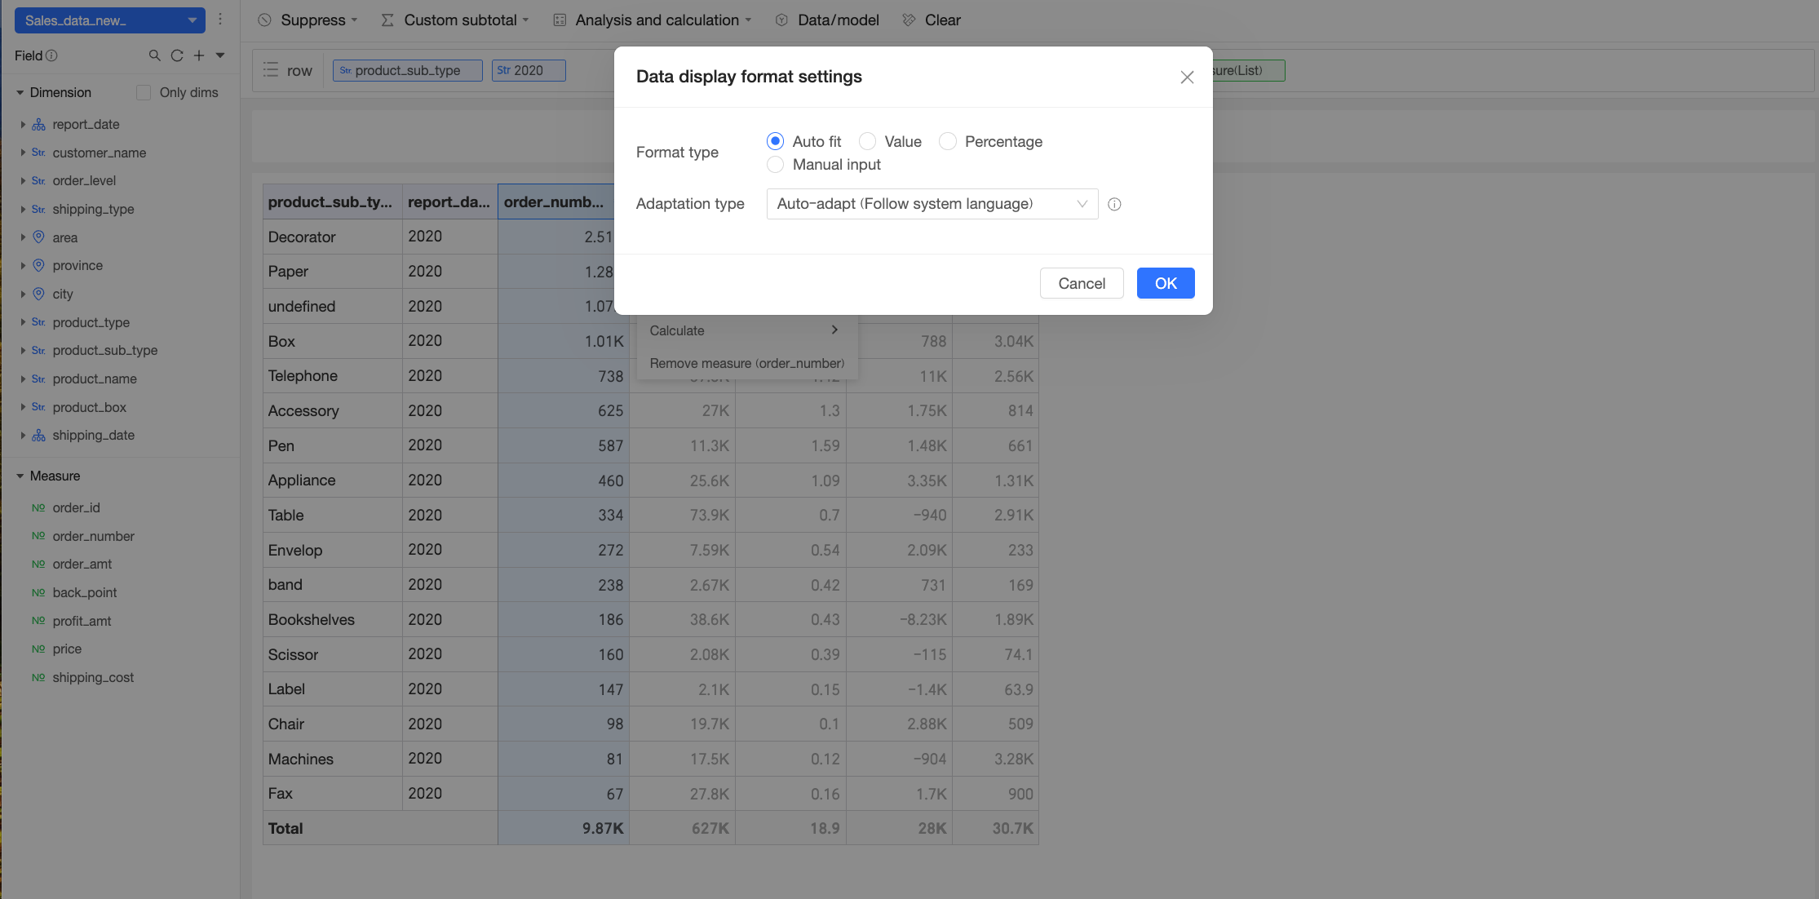The height and width of the screenshot is (899, 1819).
Task: Click the Data/model toolbar button
Action: click(x=827, y=20)
